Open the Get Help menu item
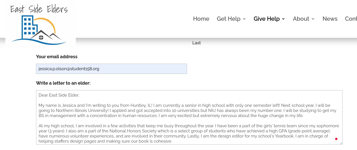The height and width of the screenshot is (150, 357). tap(229, 19)
